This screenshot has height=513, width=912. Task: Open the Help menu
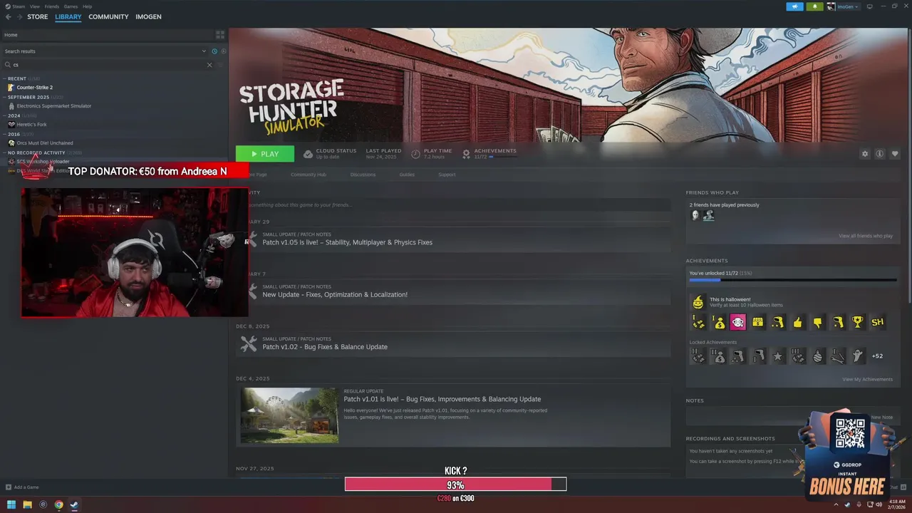tap(87, 6)
